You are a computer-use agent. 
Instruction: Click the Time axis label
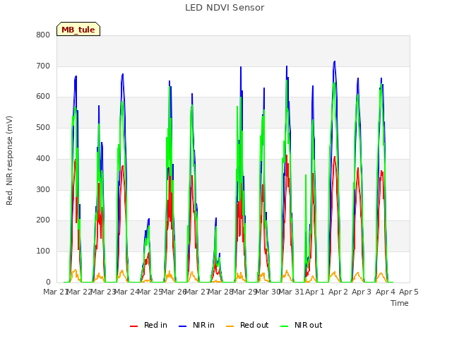(400, 303)
